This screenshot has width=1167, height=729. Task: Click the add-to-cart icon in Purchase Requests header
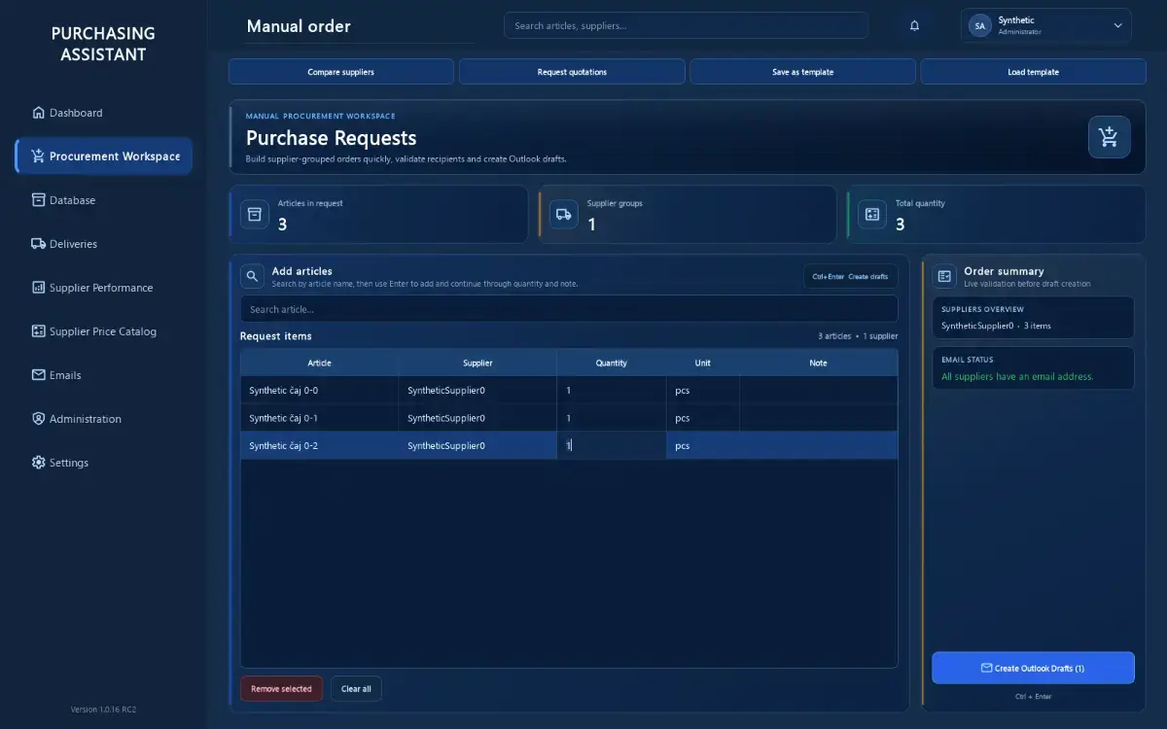1109,137
